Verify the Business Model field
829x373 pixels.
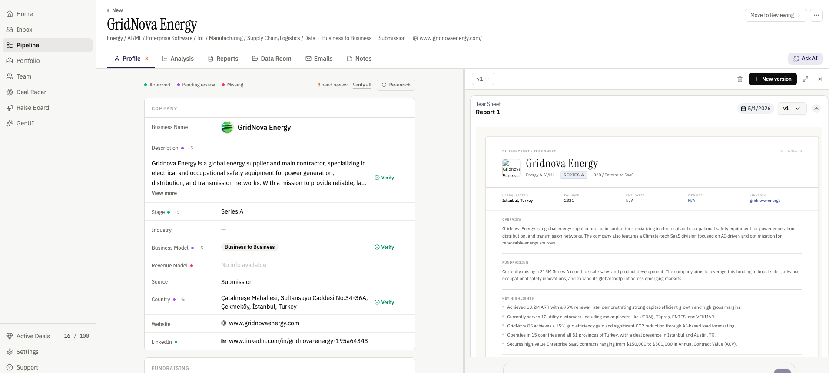[385, 247]
